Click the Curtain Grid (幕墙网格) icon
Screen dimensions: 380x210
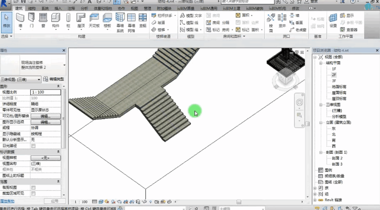pyautogui.click(x=131, y=18)
